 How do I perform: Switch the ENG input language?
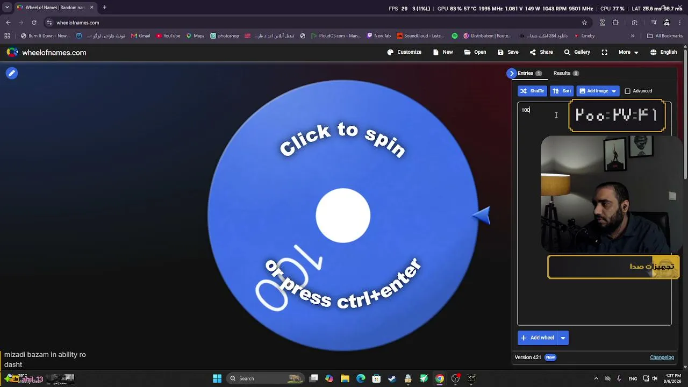[633, 378]
